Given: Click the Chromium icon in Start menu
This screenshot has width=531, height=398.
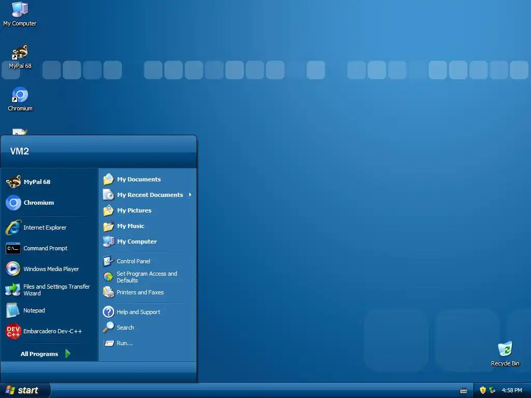Looking at the screenshot, I should pyautogui.click(x=13, y=203).
